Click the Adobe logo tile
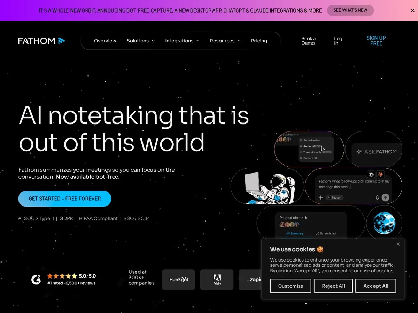418x313 pixels. point(217,280)
